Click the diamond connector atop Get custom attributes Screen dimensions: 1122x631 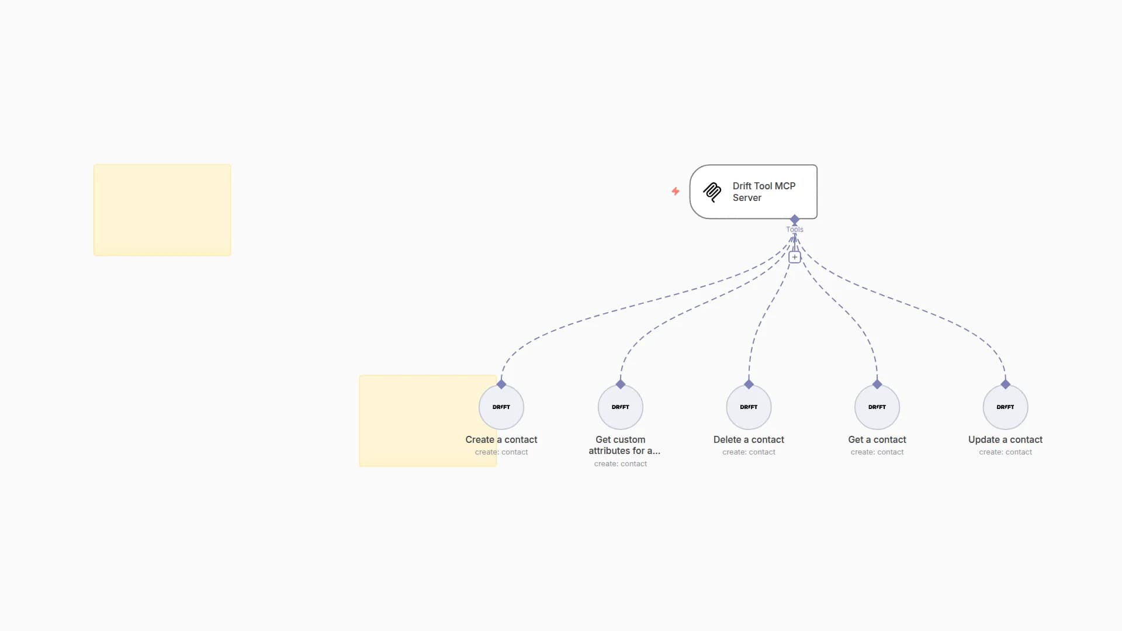coord(621,384)
